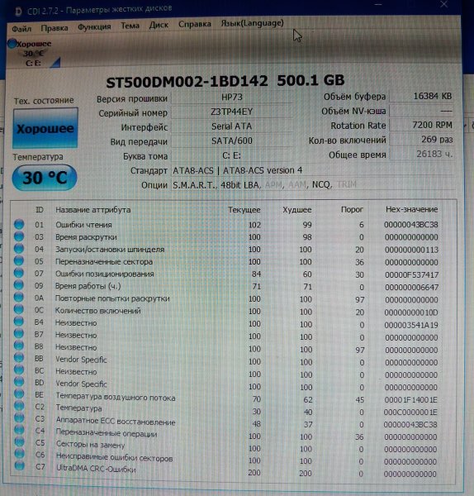
Task: Click the UltraDMA CRC-Ошибки attribute name
Action: click(96, 468)
